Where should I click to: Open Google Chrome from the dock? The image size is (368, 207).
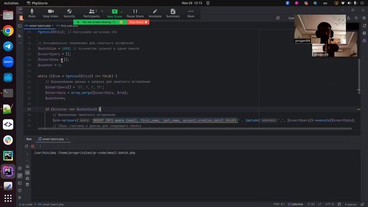pos(8,30)
